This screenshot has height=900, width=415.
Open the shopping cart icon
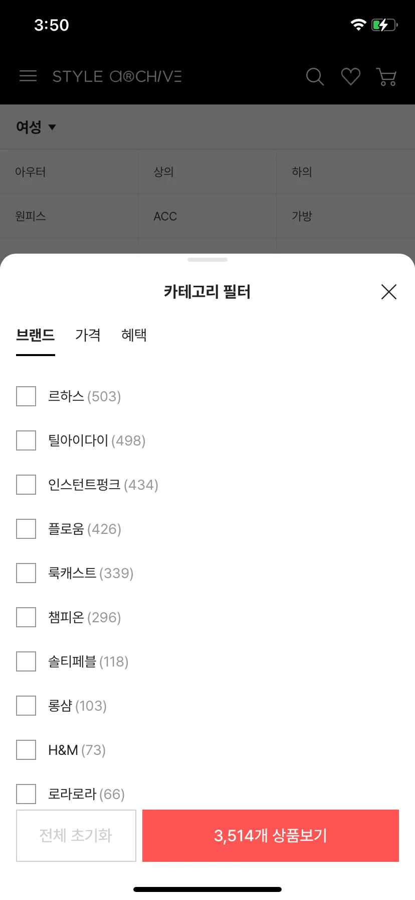[x=386, y=77]
